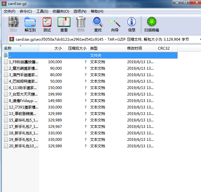Click the 添加 (Add) toolbar icon
This screenshot has width=201, height=192.
13,22
